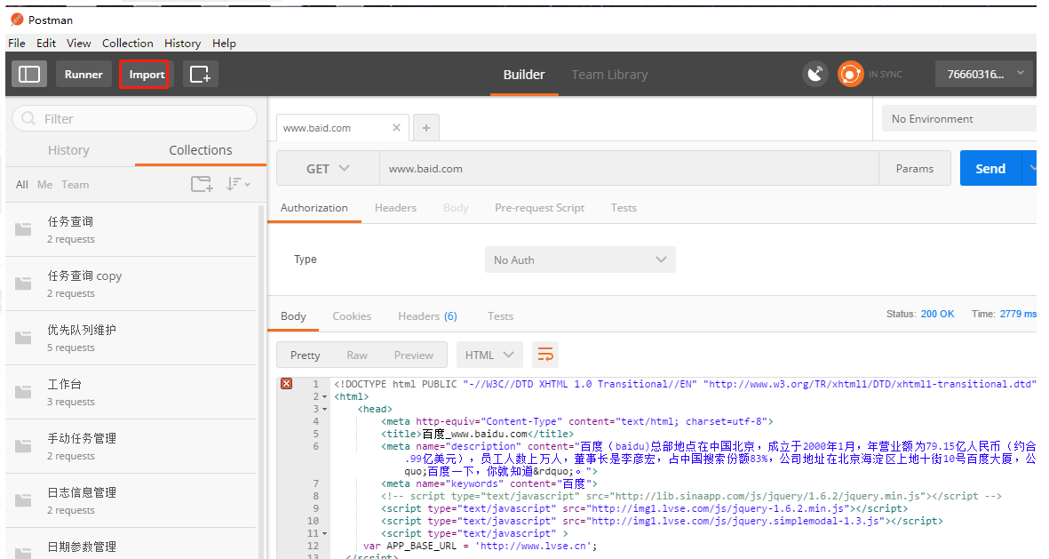Open the Help menu
Viewport: 1049px width, 559px height.
click(224, 43)
